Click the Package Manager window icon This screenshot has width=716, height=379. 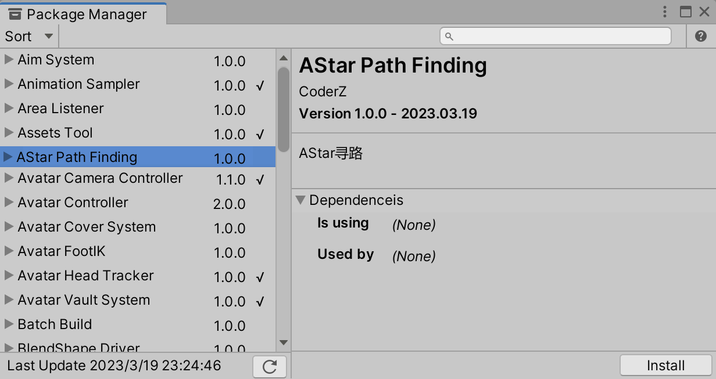pos(16,13)
